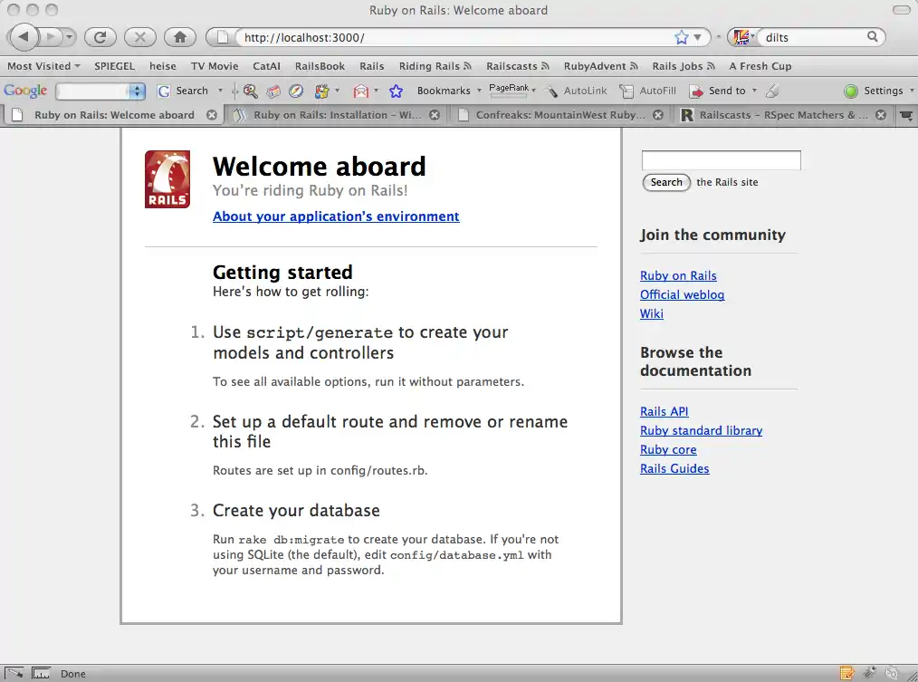Viewport: 918px width, 682px height.
Task: Open About your application's environment link
Action: [x=336, y=216]
